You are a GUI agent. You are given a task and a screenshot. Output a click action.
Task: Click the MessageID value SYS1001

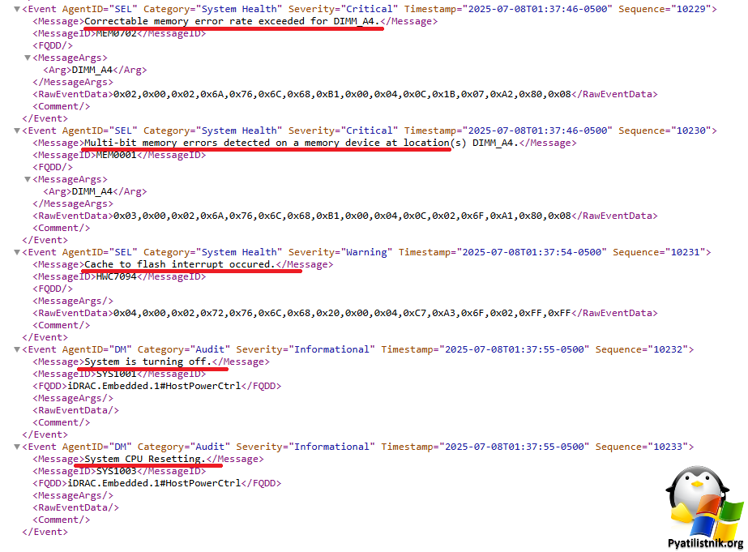(x=117, y=374)
